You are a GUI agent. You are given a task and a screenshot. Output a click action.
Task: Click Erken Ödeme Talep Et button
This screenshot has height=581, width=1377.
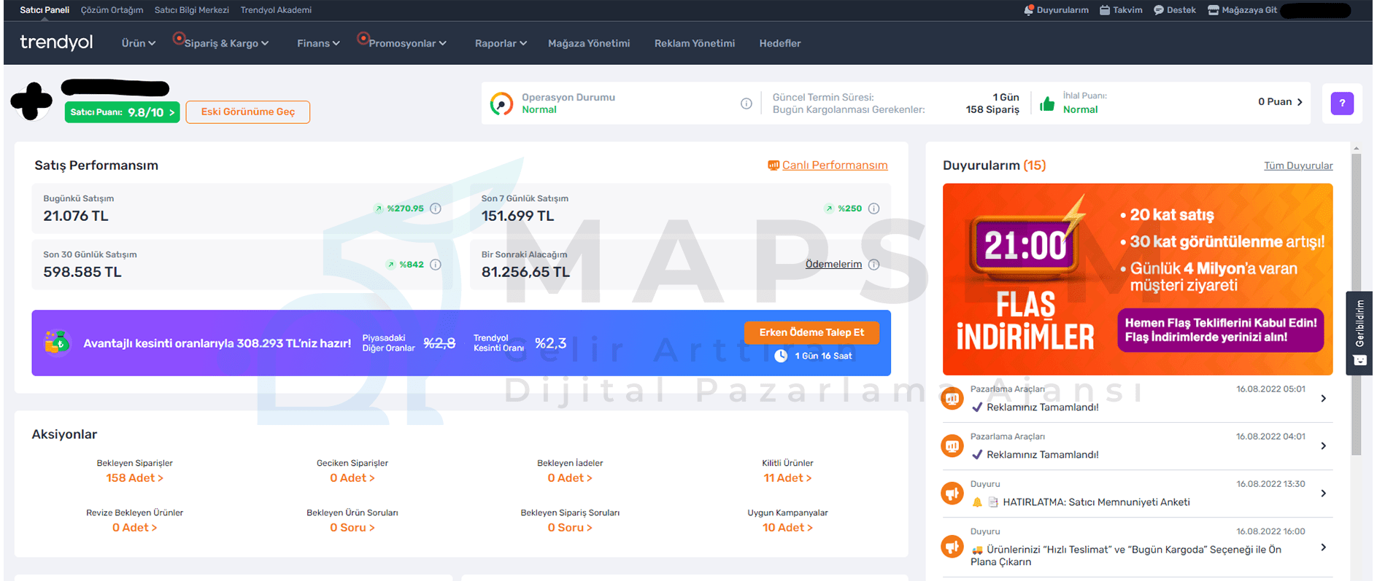(x=811, y=332)
